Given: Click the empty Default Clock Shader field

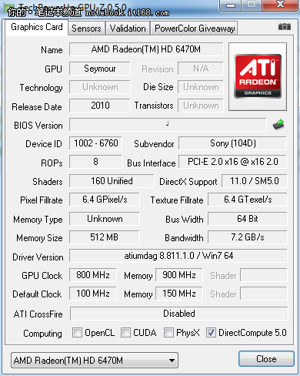Looking at the screenshot, I should [264, 294].
